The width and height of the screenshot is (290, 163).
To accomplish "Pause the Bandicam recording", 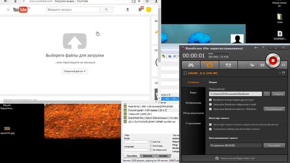I will (x=283, y=65).
